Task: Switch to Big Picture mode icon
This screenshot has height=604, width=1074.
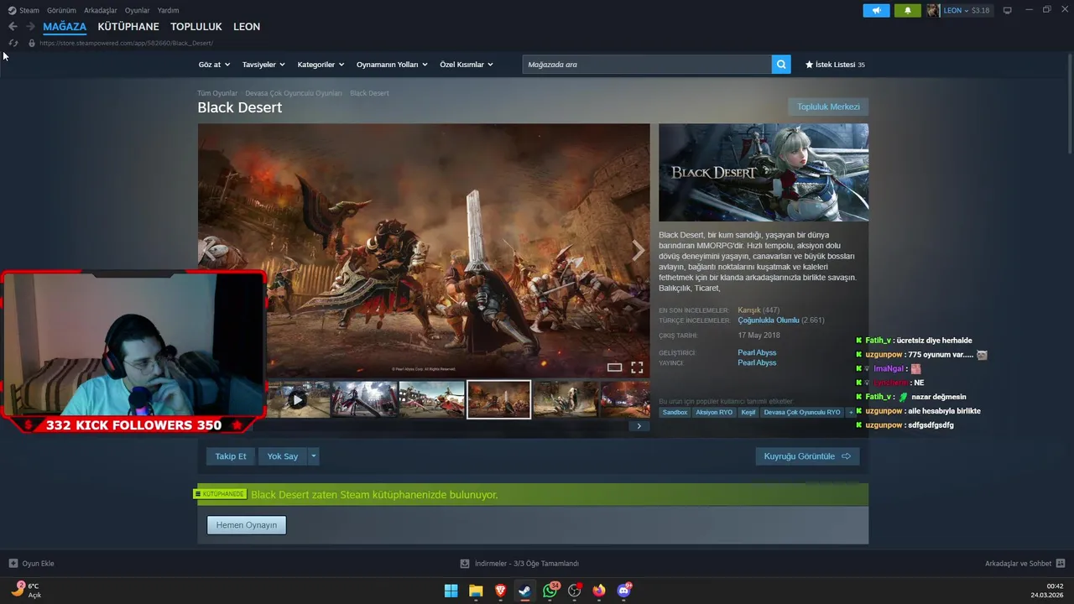Action: 1007,11
